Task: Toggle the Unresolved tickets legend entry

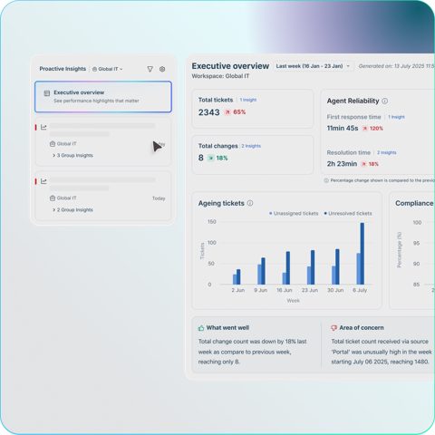Action: click(348, 213)
